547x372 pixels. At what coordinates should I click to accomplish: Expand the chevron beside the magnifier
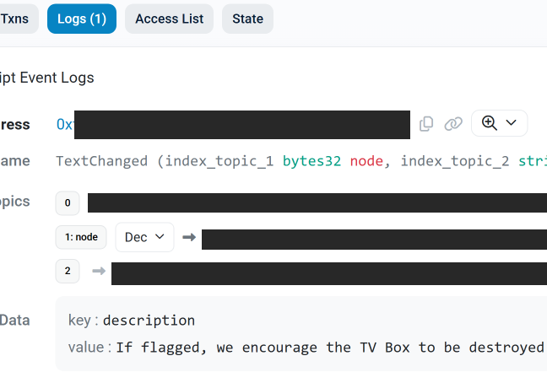[x=511, y=123]
